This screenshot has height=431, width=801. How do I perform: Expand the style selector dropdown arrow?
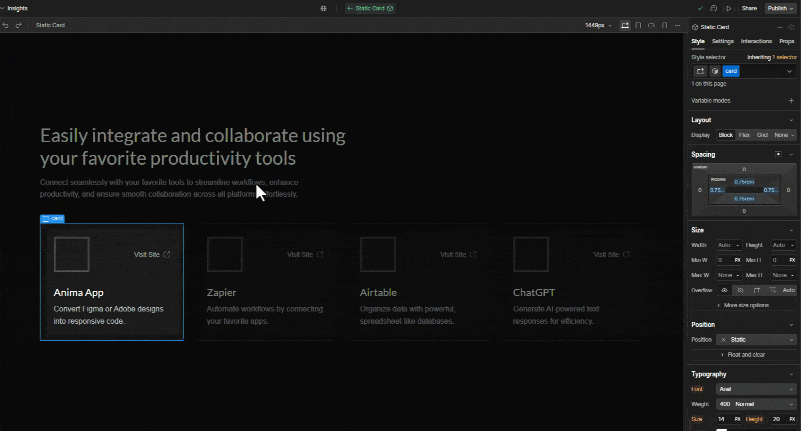[789, 71]
